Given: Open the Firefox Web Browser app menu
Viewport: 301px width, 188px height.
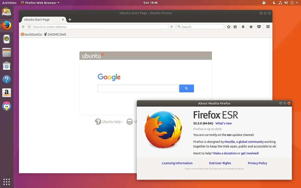Looking at the screenshot, I should [x=40, y=3].
